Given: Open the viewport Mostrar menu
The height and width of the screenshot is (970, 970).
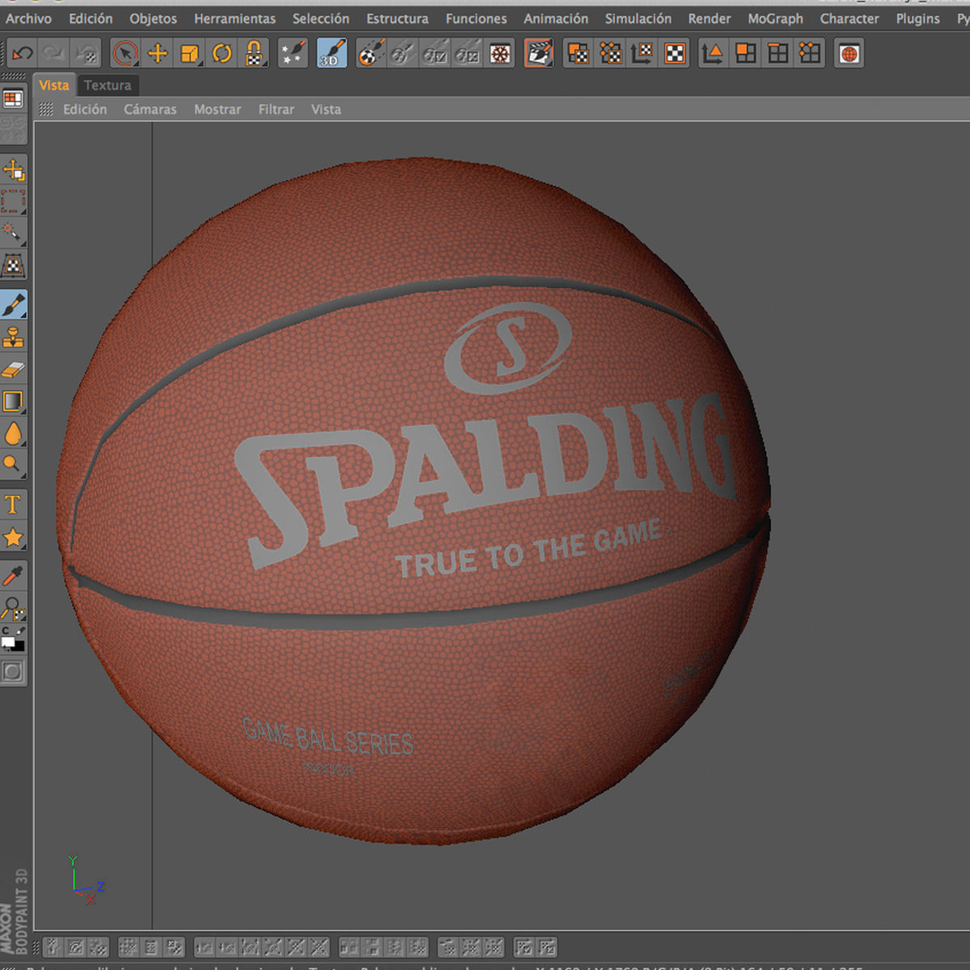Looking at the screenshot, I should [x=217, y=109].
